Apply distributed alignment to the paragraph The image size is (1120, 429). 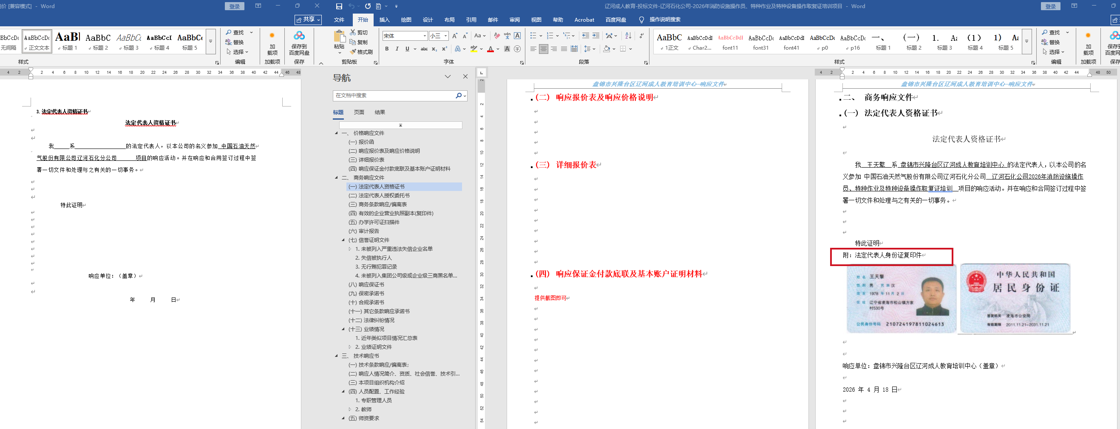574,49
